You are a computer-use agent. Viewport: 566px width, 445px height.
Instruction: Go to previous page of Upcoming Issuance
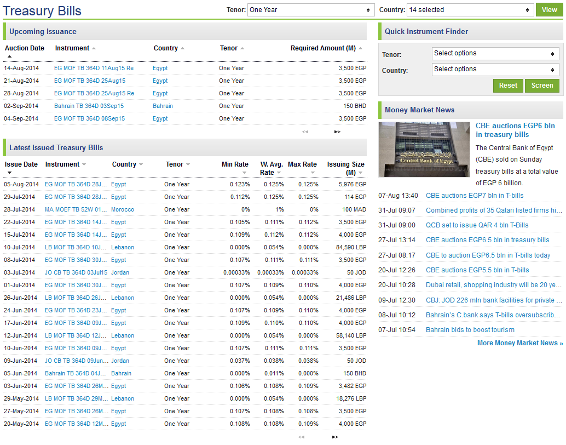click(305, 132)
